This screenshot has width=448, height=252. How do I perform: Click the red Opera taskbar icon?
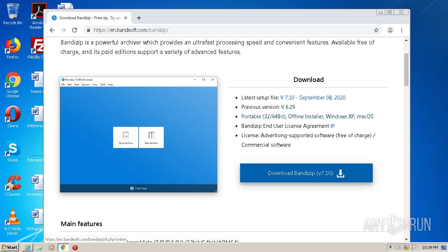coord(75,247)
